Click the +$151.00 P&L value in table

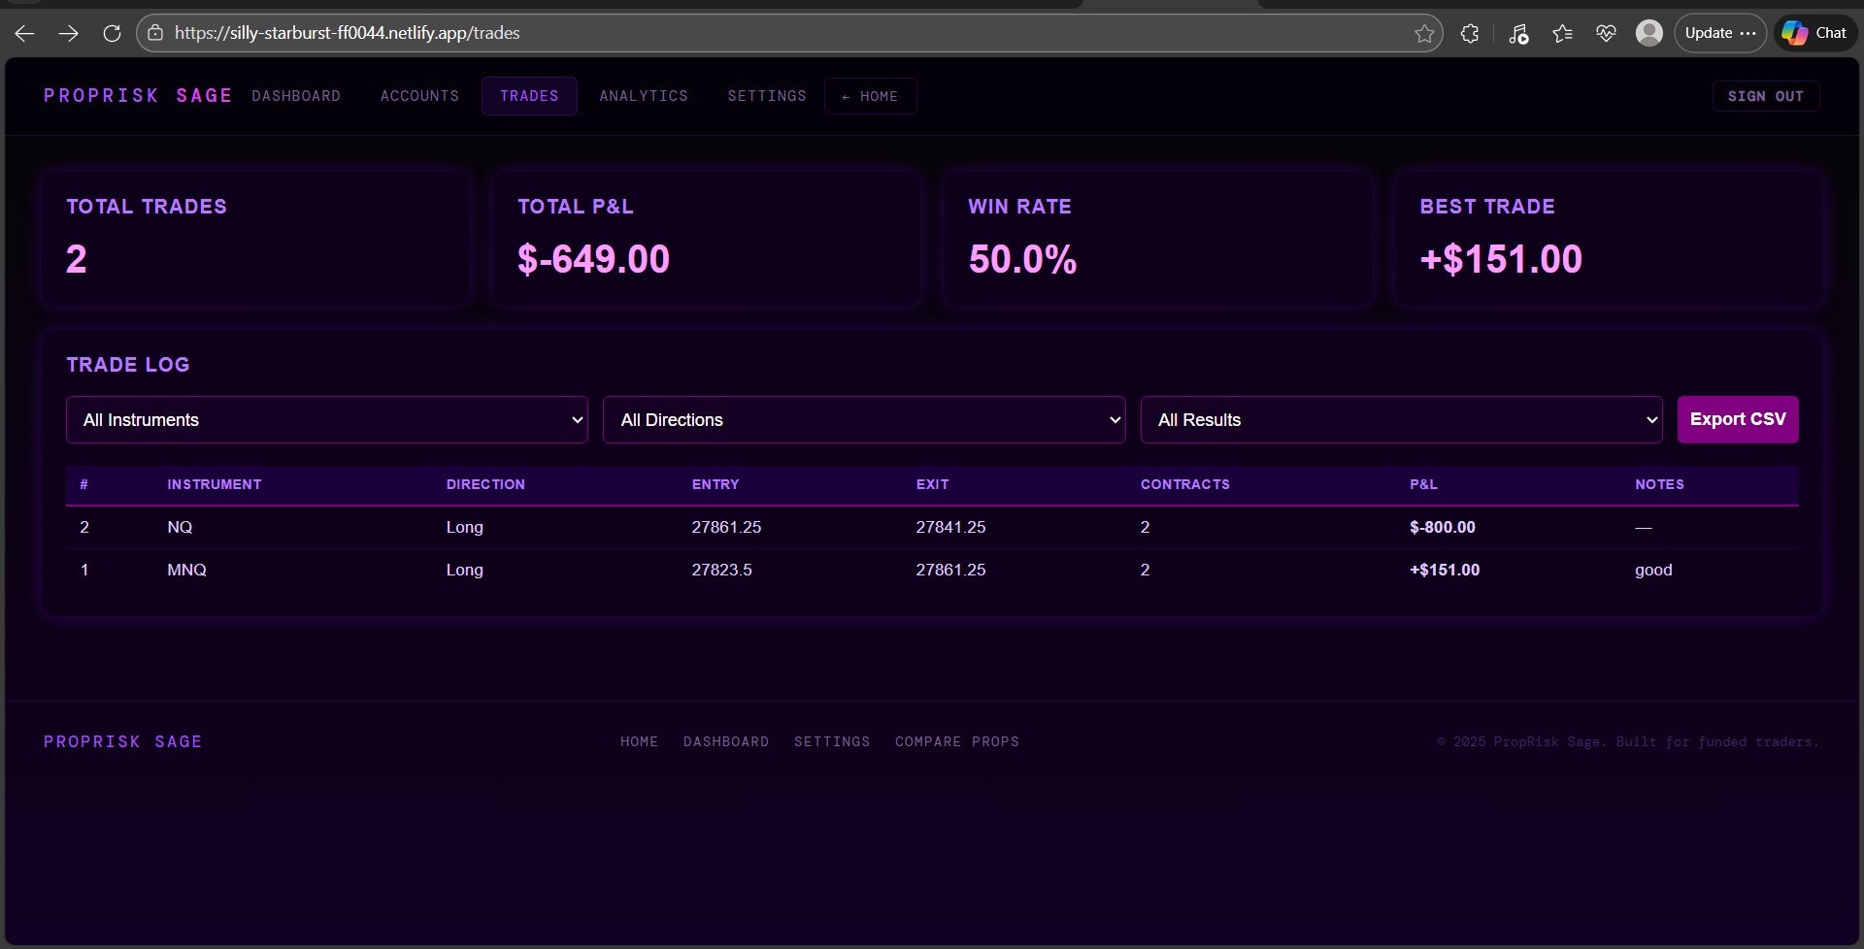(x=1445, y=570)
